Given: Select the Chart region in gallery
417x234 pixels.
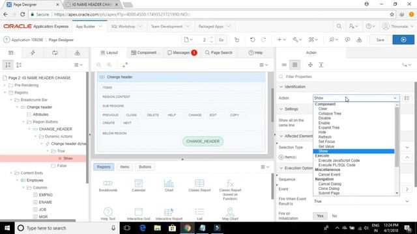Looking at the screenshot, I should 169,186.
